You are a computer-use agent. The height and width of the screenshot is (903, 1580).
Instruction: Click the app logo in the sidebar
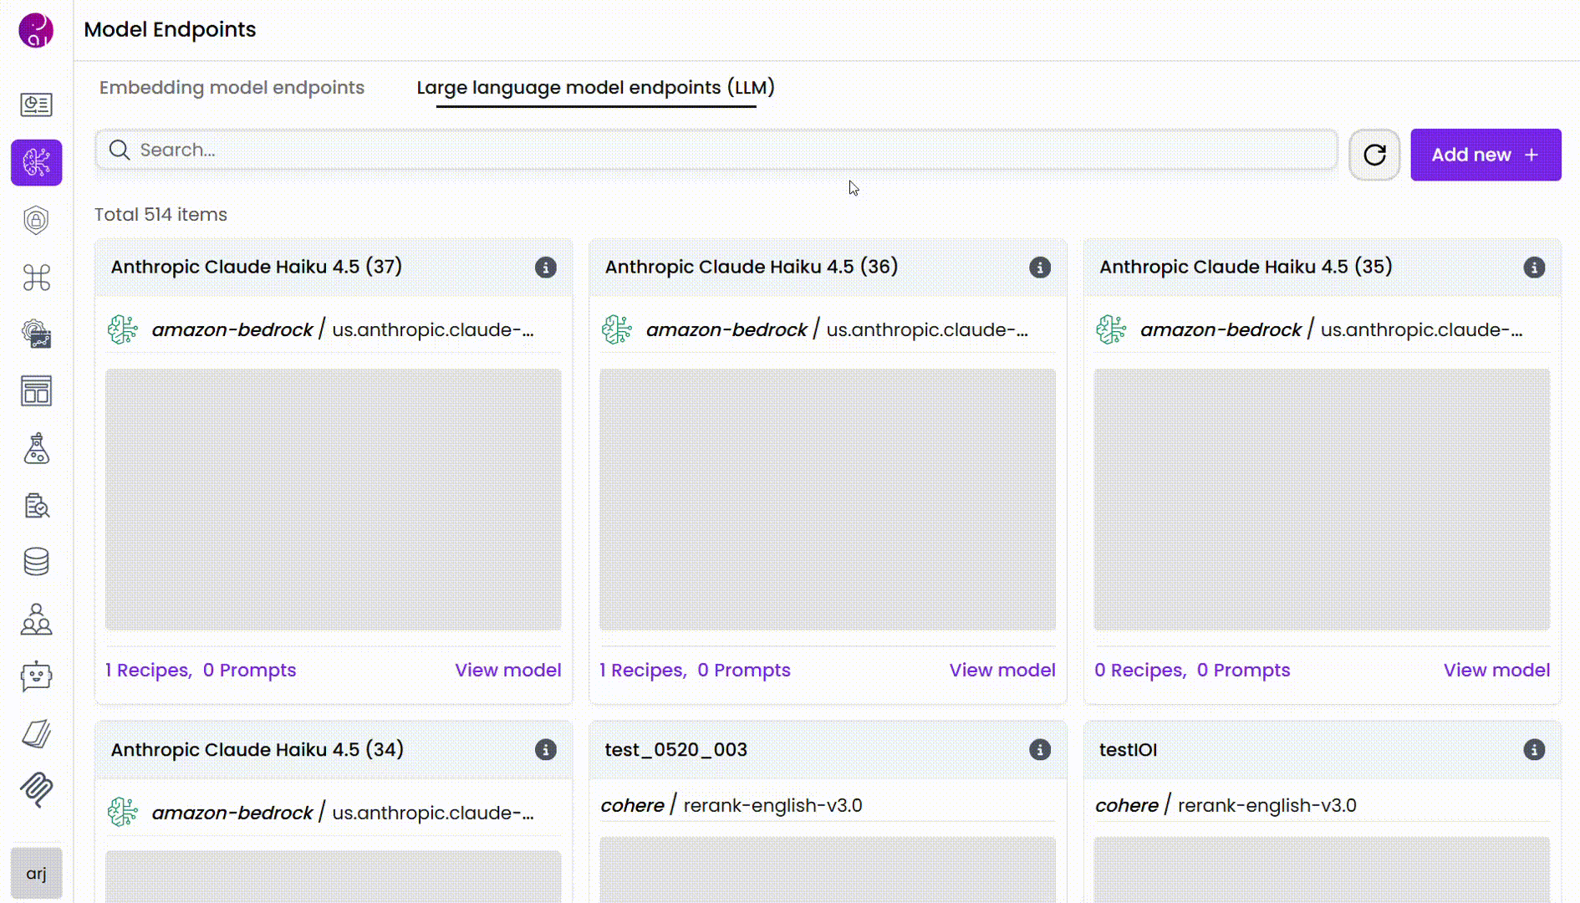(x=36, y=30)
